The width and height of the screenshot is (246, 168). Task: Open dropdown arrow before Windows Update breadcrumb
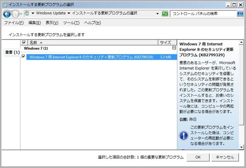click(33, 13)
